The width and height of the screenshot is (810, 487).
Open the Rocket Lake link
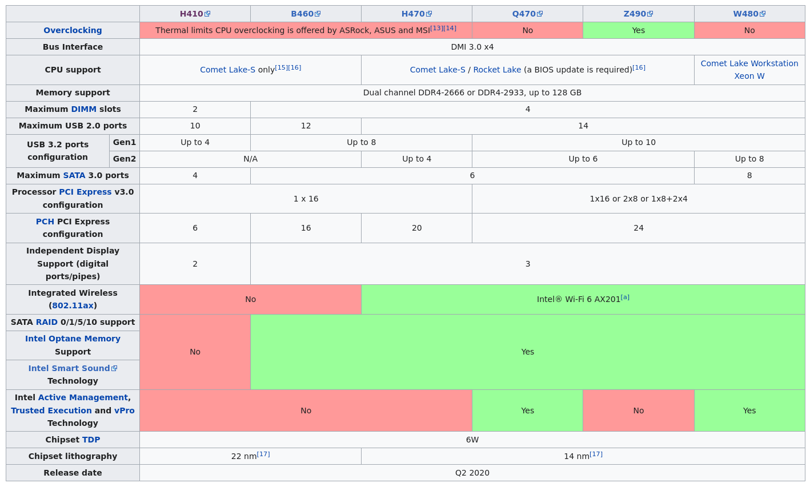coord(497,70)
